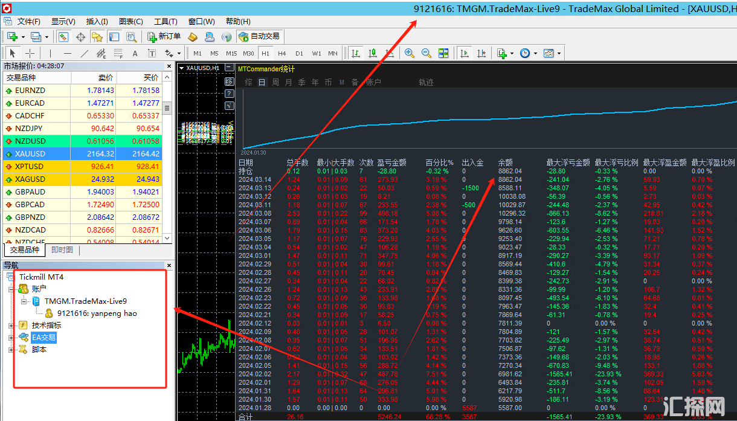Open the chart periods clock dropdown arrow

pyautogui.click(x=535, y=53)
